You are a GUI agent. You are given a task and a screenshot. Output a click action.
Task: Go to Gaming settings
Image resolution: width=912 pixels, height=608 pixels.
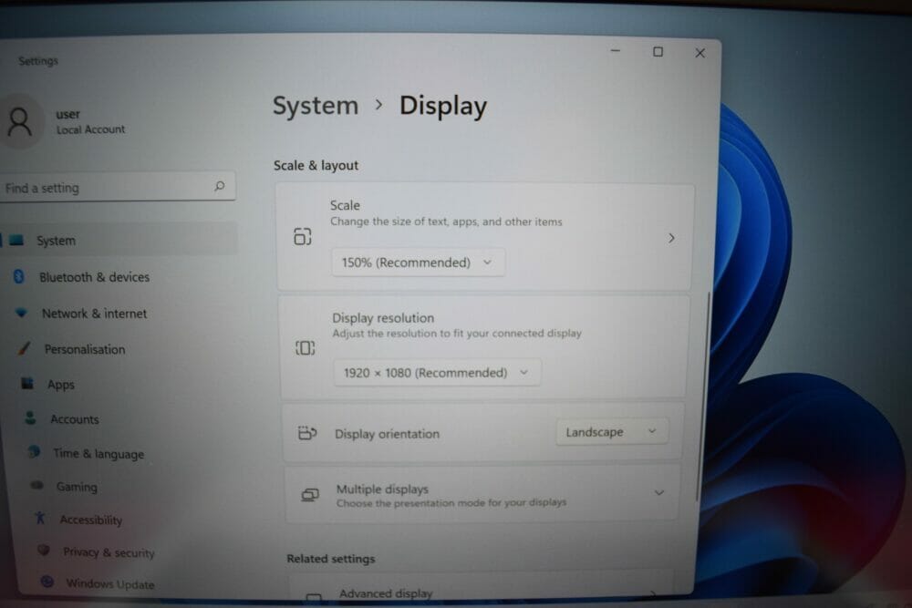77,487
